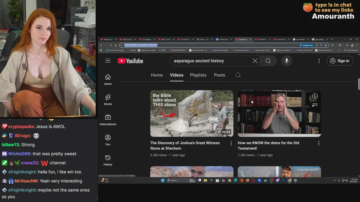Open Shorts in the sidebar
Viewport: 360px width, 202px height.
coord(108,100)
